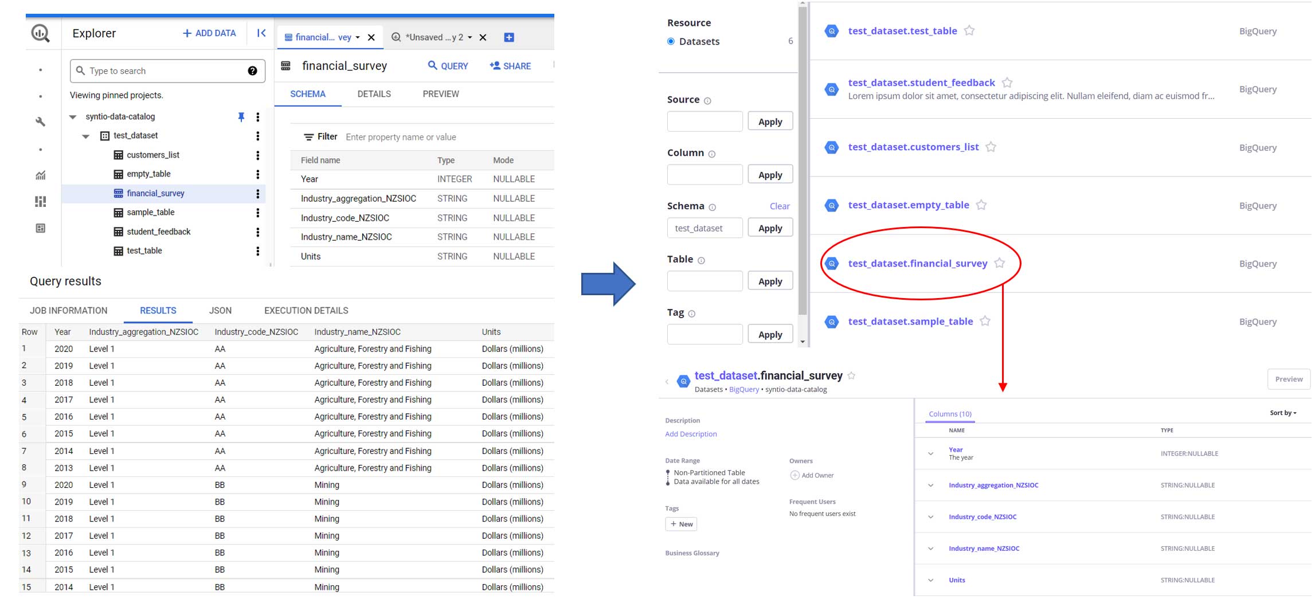Image resolution: width=1315 pixels, height=603 pixels.
Task: Close the financial_survey editor tab
Action: 371,38
